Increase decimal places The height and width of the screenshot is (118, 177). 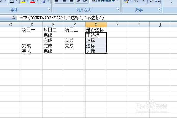tap(151, 1)
